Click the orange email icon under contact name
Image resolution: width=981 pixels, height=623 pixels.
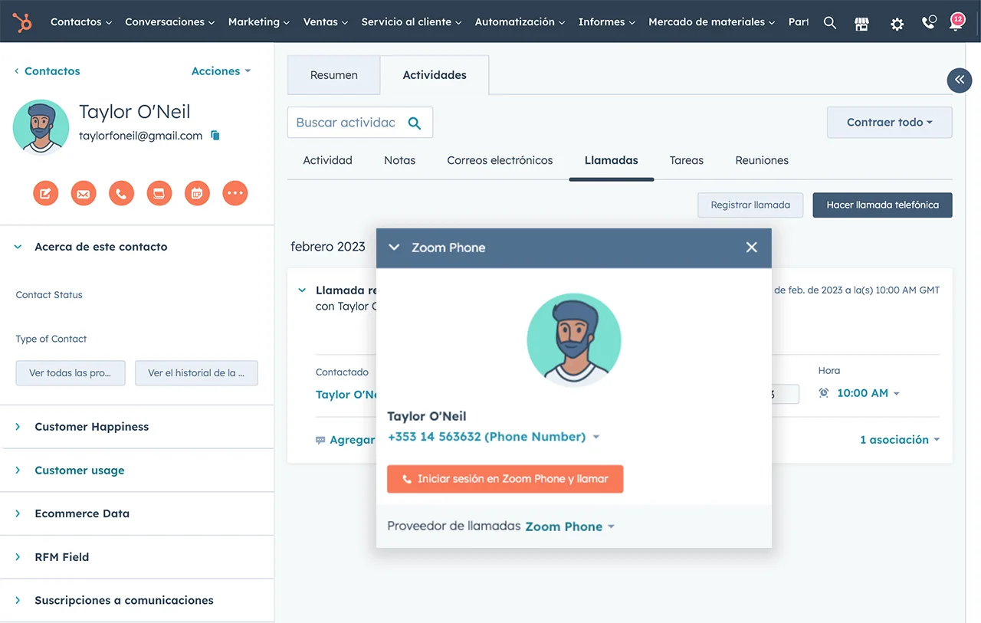[84, 193]
